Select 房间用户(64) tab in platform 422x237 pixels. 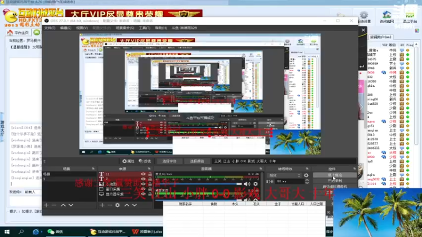380,37
